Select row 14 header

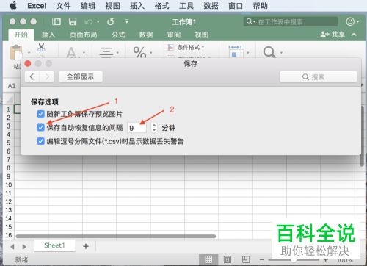point(9,218)
